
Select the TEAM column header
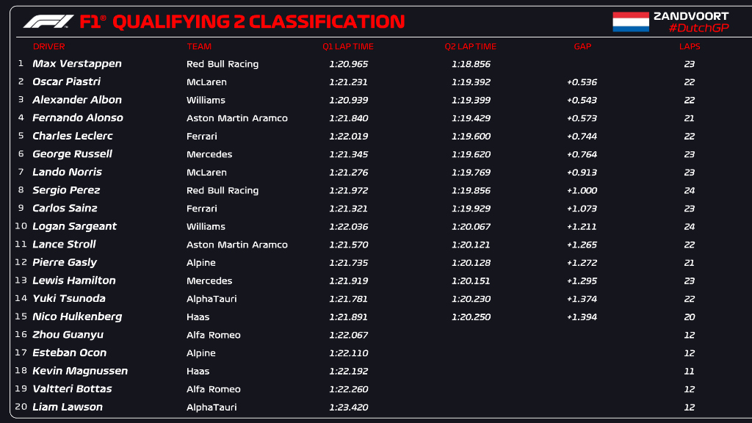tap(199, 46)
